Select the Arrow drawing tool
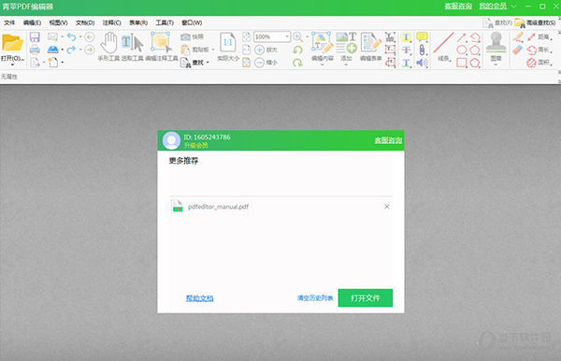561x361 pixels. (x=461, y=37)
